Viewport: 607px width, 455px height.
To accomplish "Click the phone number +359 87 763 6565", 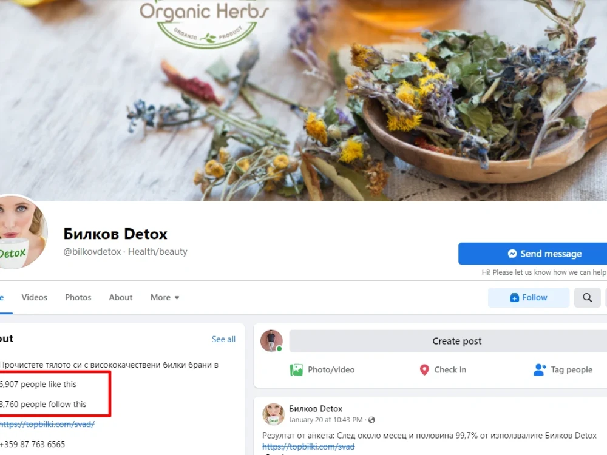I will pos(33,444).
